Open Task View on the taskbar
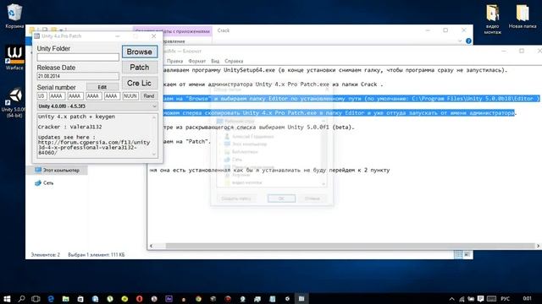Screen dimensions: 542x304 36,298
